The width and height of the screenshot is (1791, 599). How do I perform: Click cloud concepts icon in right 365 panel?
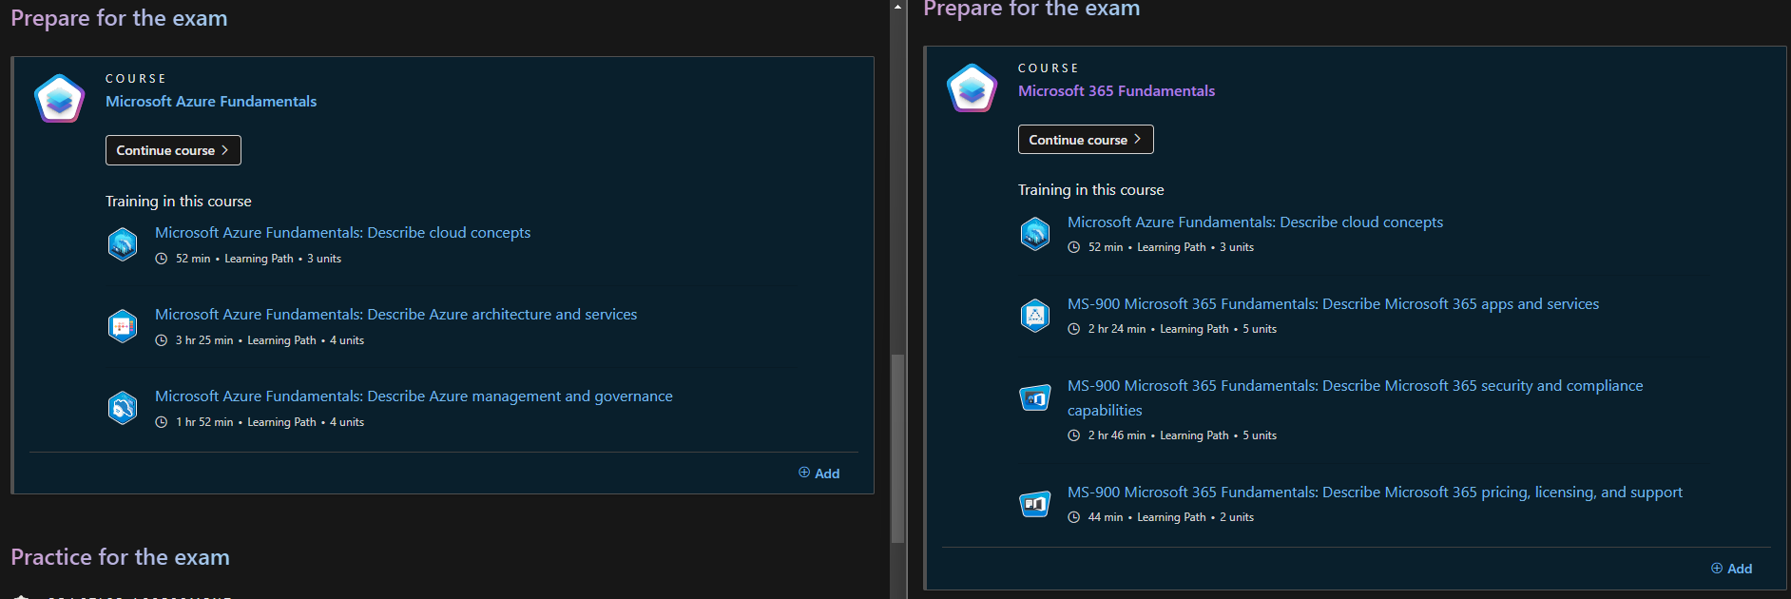[x=1035, y=233]
